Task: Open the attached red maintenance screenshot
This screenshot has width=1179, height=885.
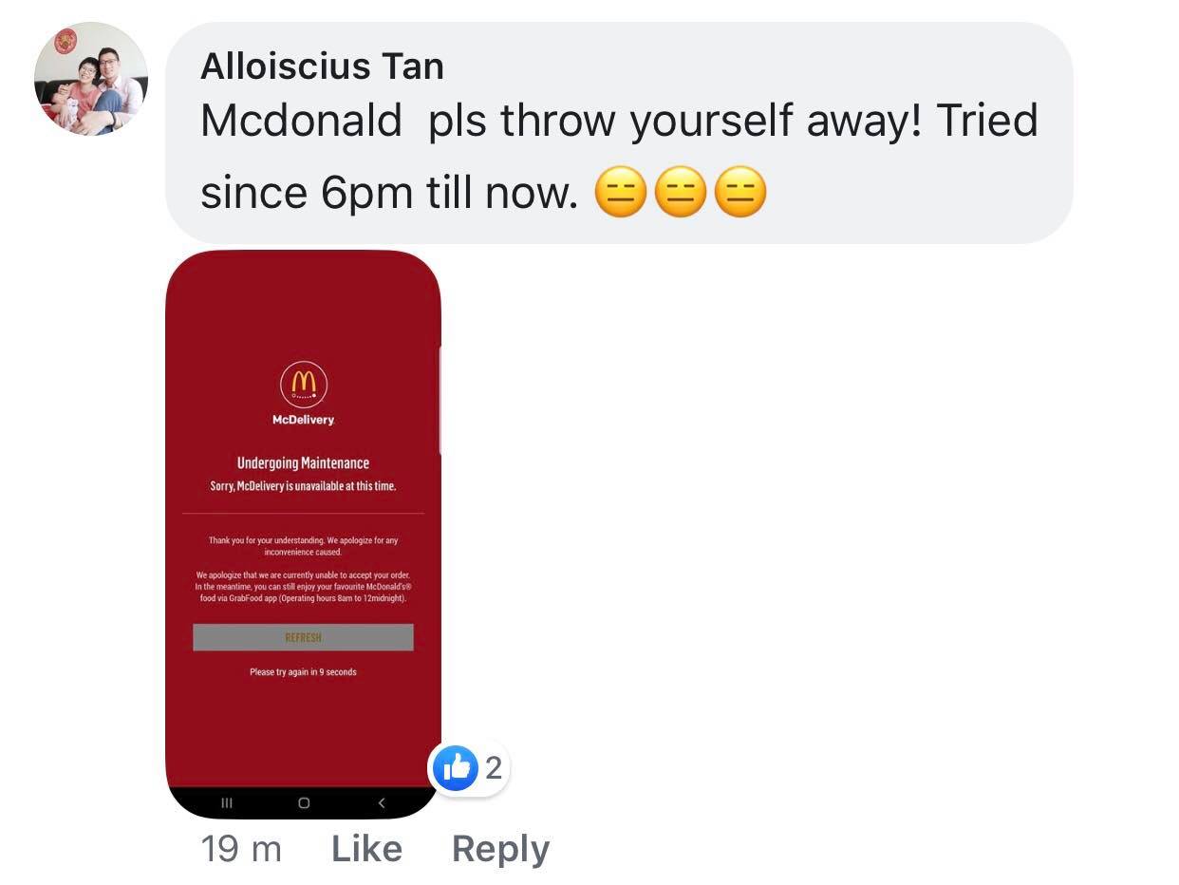Action: point(303,534)
